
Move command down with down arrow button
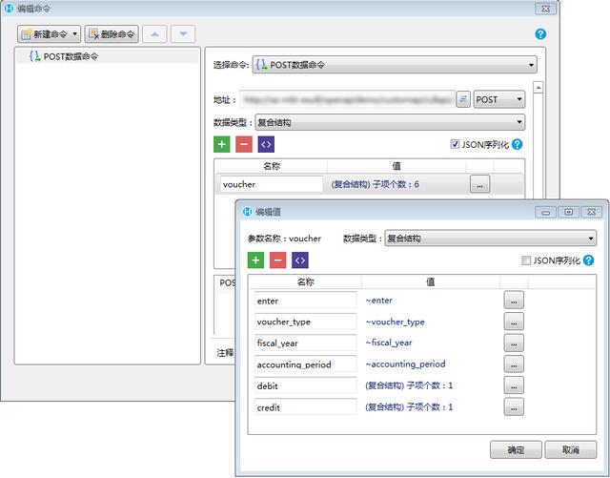point(183,34)
